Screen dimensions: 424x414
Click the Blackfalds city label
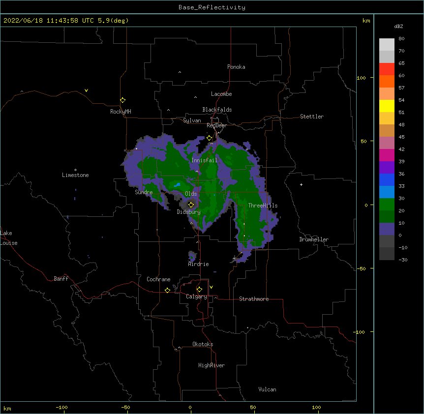coord(217,110)
